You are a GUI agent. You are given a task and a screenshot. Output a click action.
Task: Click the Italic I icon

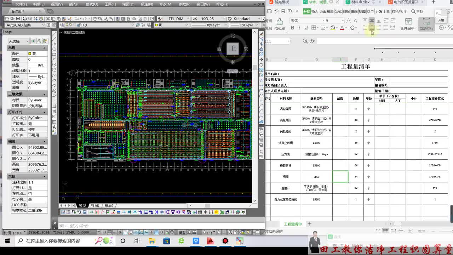click(x=299, y=28)
